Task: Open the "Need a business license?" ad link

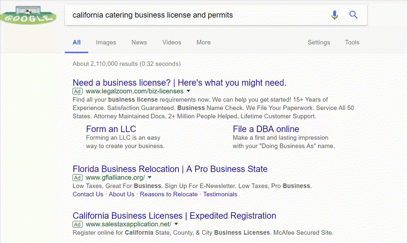Action: point(179,82)
